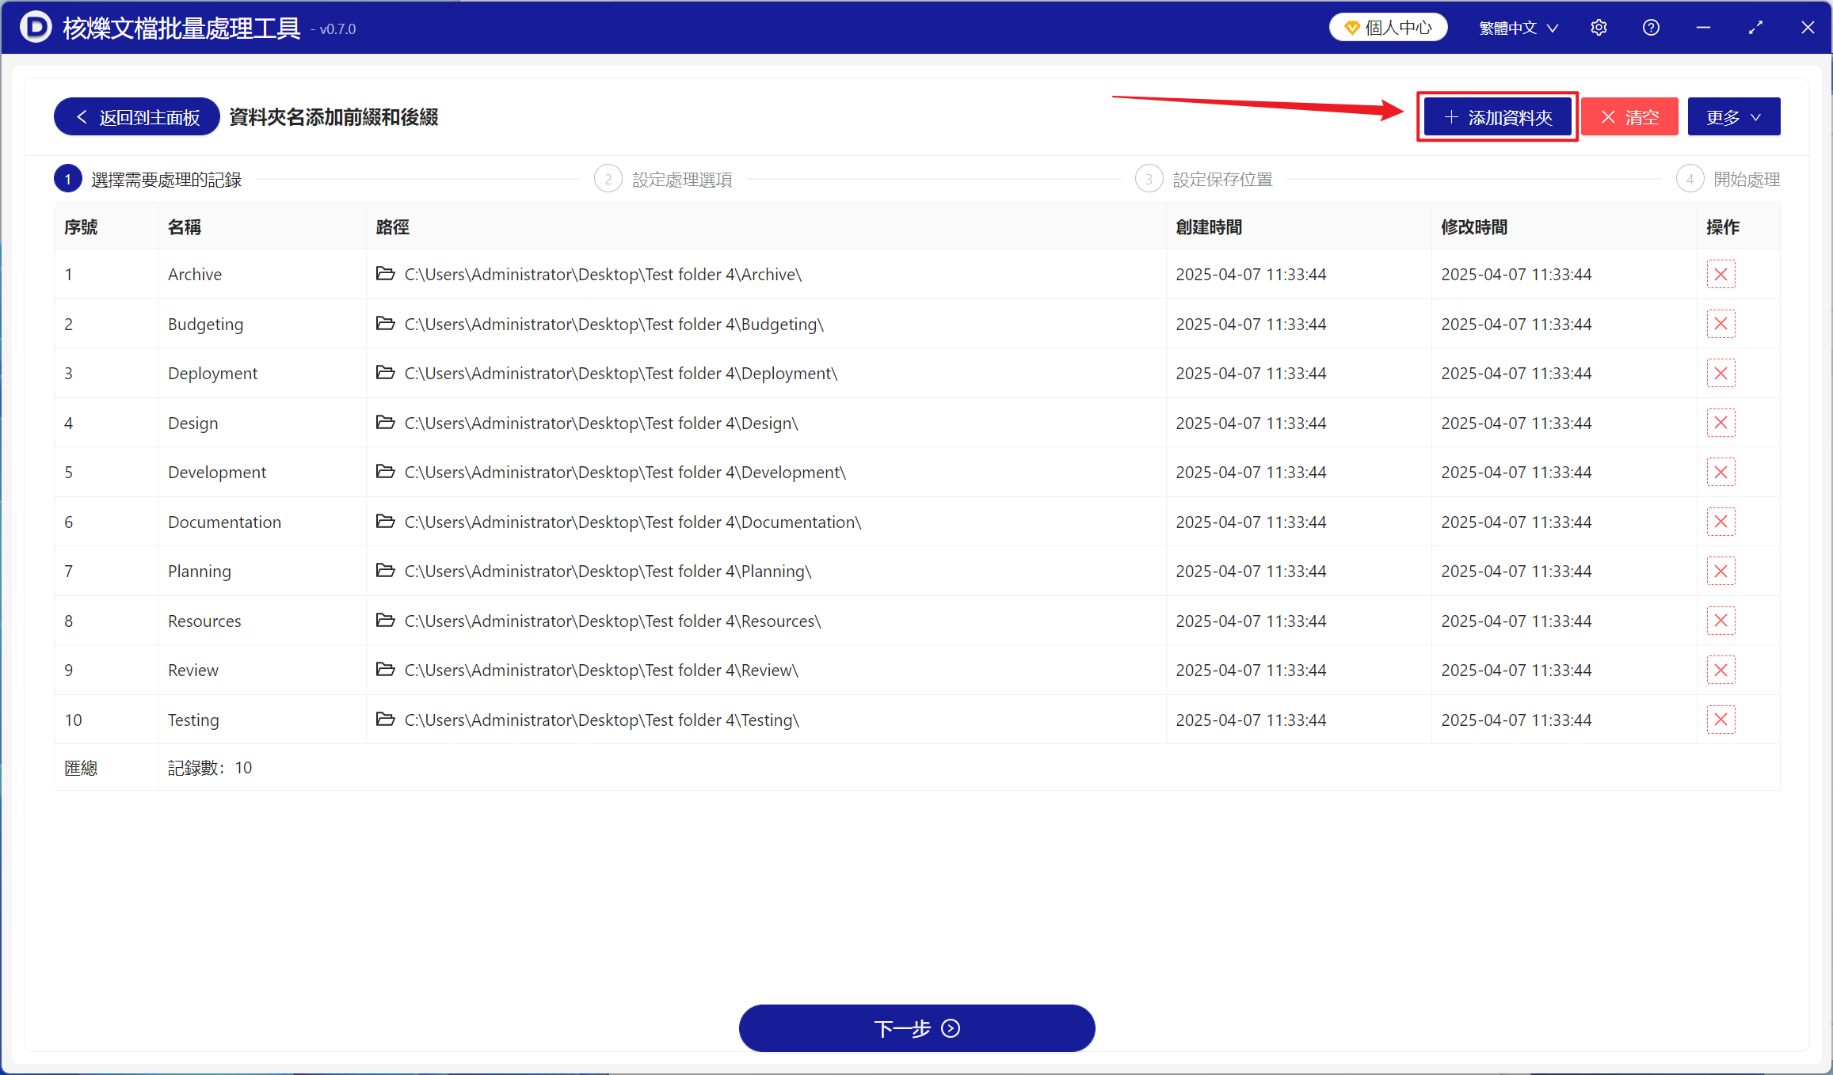Open folder icon for Planning path
This screenshot has height=1075, width=1833.
[x=385, y=571]
